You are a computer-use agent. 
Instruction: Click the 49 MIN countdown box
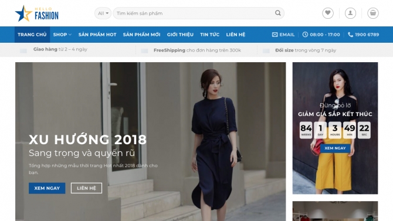(350, 130)
